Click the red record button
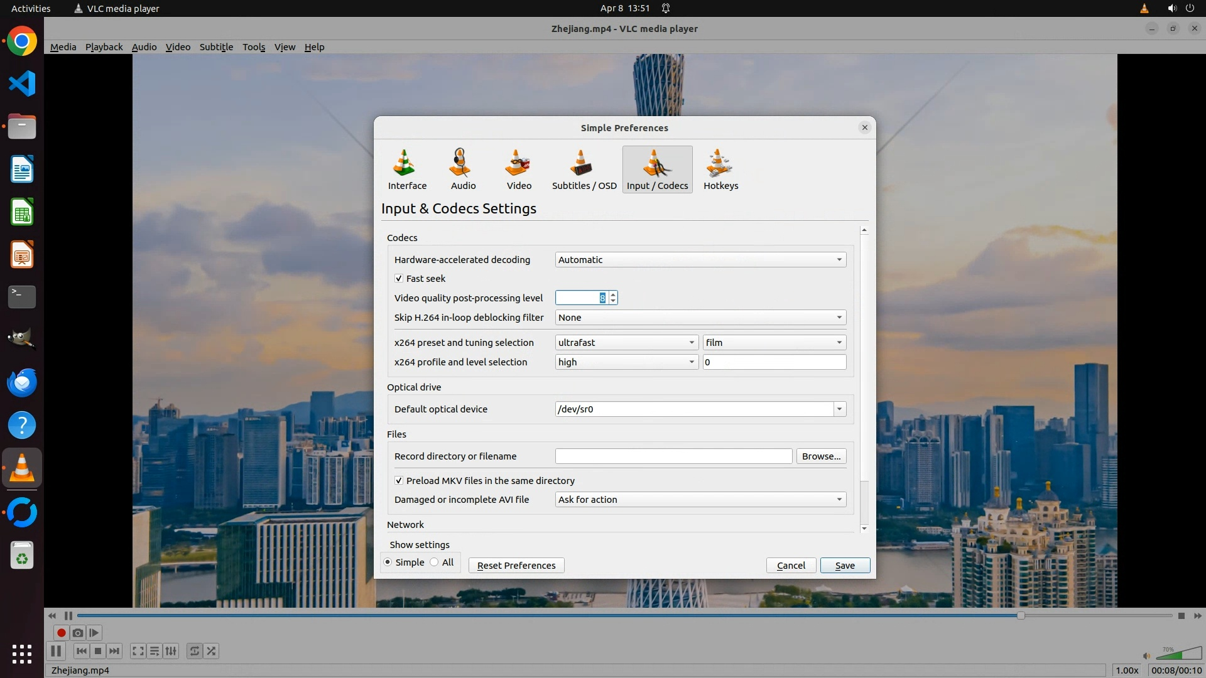Viewport: 1206px width, 678px height. (x=61, y=633)
